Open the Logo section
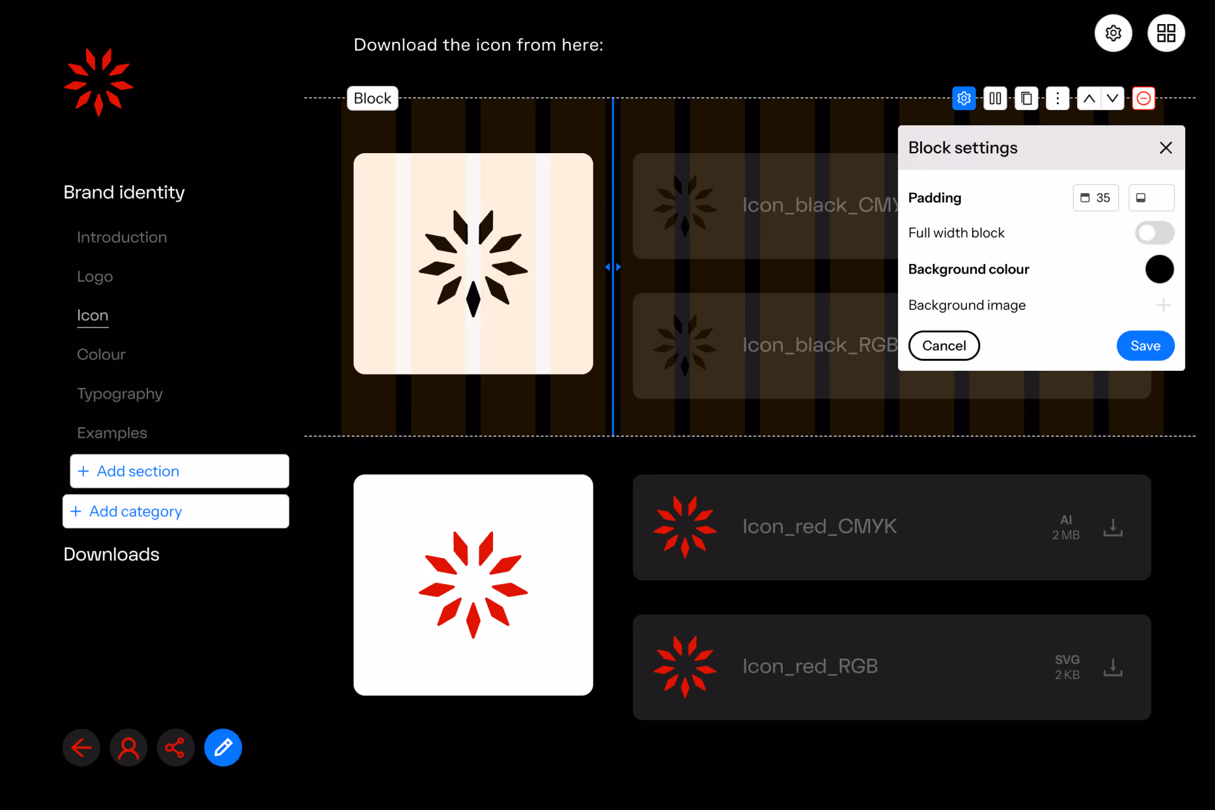Image resolution: width=1215 pixels, height=810 pixels. [x=95, y=277]
